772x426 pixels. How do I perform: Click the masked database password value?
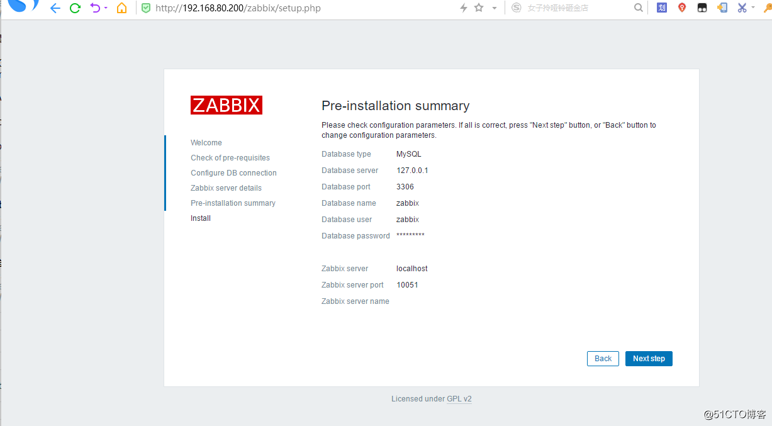410,235
